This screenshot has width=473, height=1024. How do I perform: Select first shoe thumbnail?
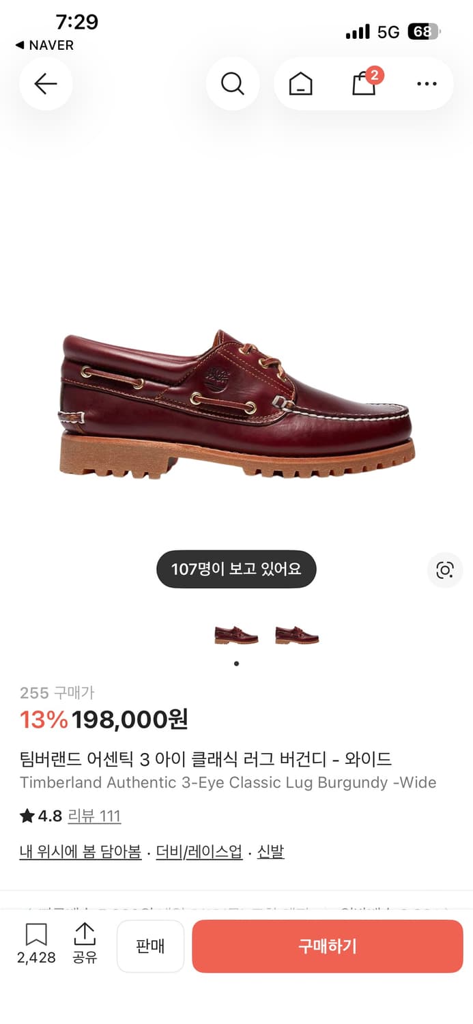click(236, 636)
